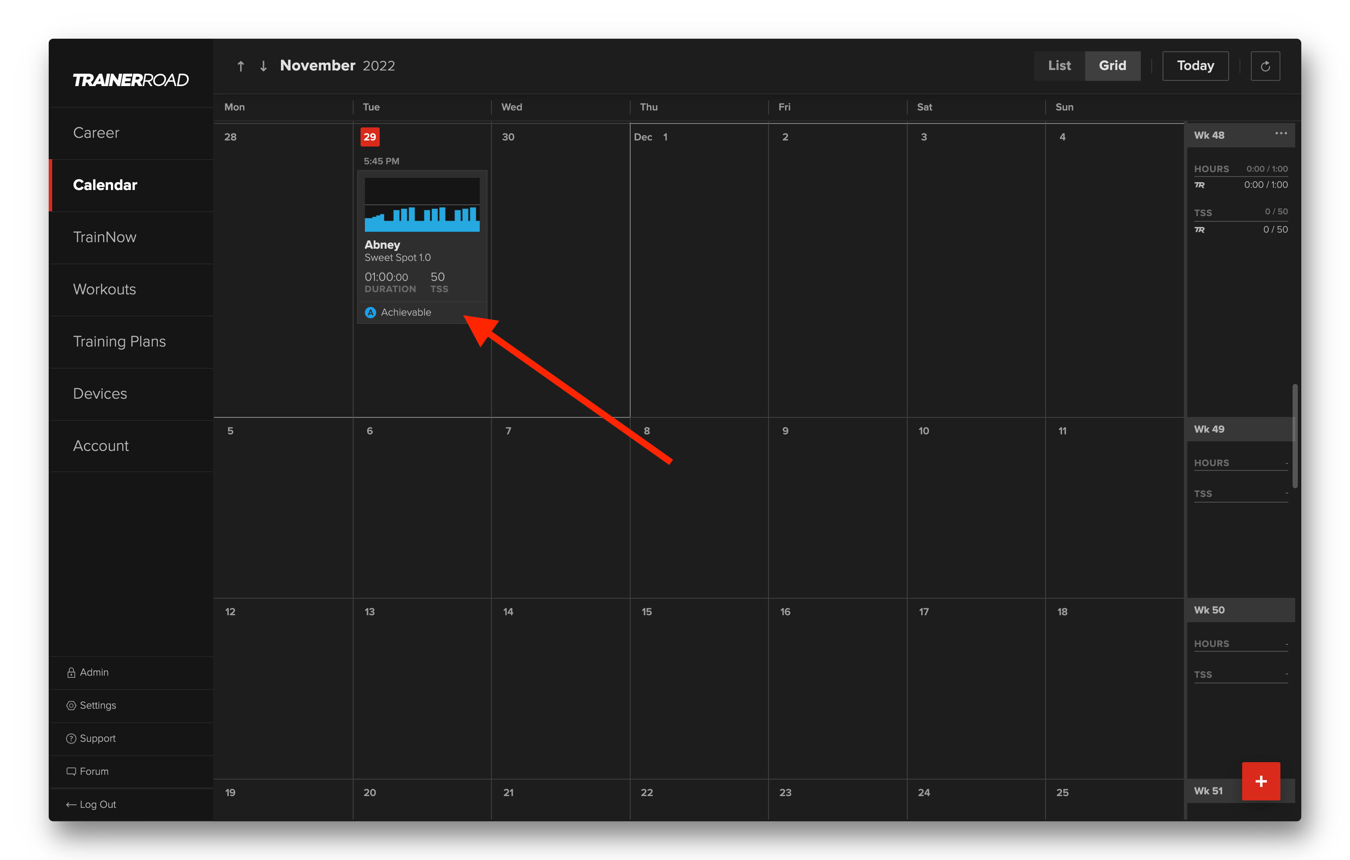Click the Support question mark icon
Image resolution: width=1350 pixels, height=860 pixels.
tap(71, 738)
